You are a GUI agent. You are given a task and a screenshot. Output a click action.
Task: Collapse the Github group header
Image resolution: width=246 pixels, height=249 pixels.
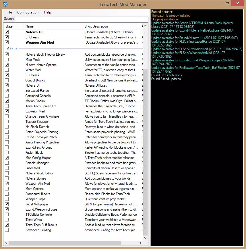[x=12, y=49]
